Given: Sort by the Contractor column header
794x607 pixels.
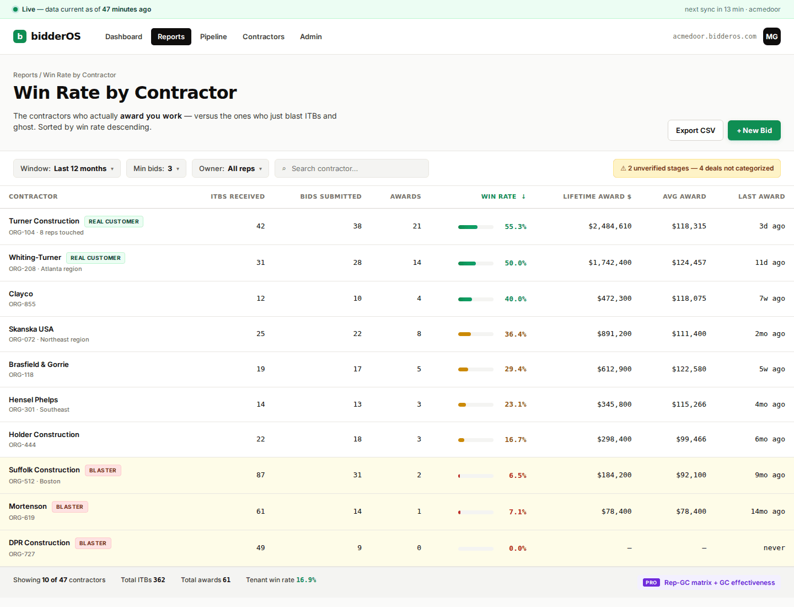Looking at the screenshot, I should pos(33,196).
